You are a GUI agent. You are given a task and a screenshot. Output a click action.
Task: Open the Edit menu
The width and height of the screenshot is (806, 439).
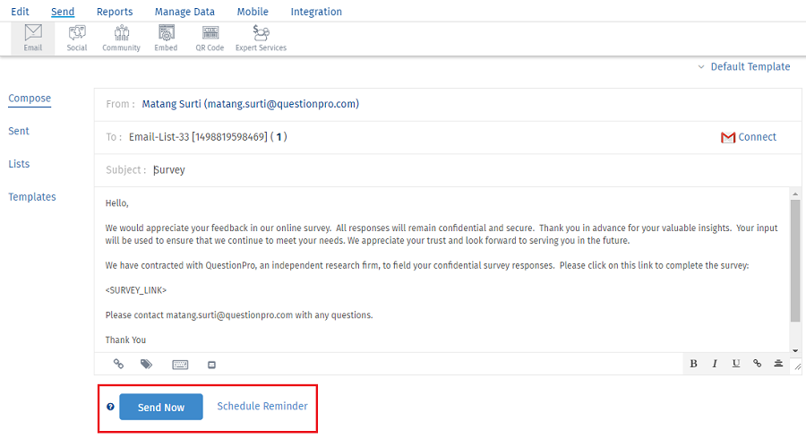(x=20, y=12)
